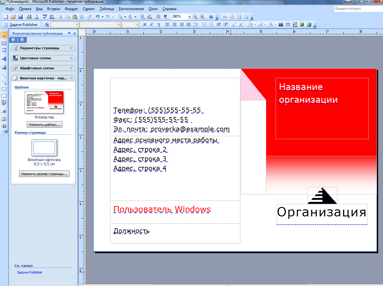The height and width of the screenshot is (286, 383).
Task: Open the Undo history dropdown arrow
Action: pyautogui.click(x=103, y=17)
